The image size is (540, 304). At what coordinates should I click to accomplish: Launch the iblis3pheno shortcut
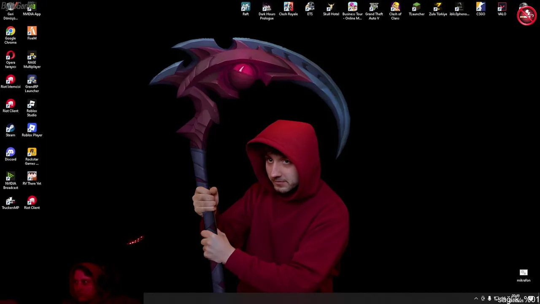(459, 9)
